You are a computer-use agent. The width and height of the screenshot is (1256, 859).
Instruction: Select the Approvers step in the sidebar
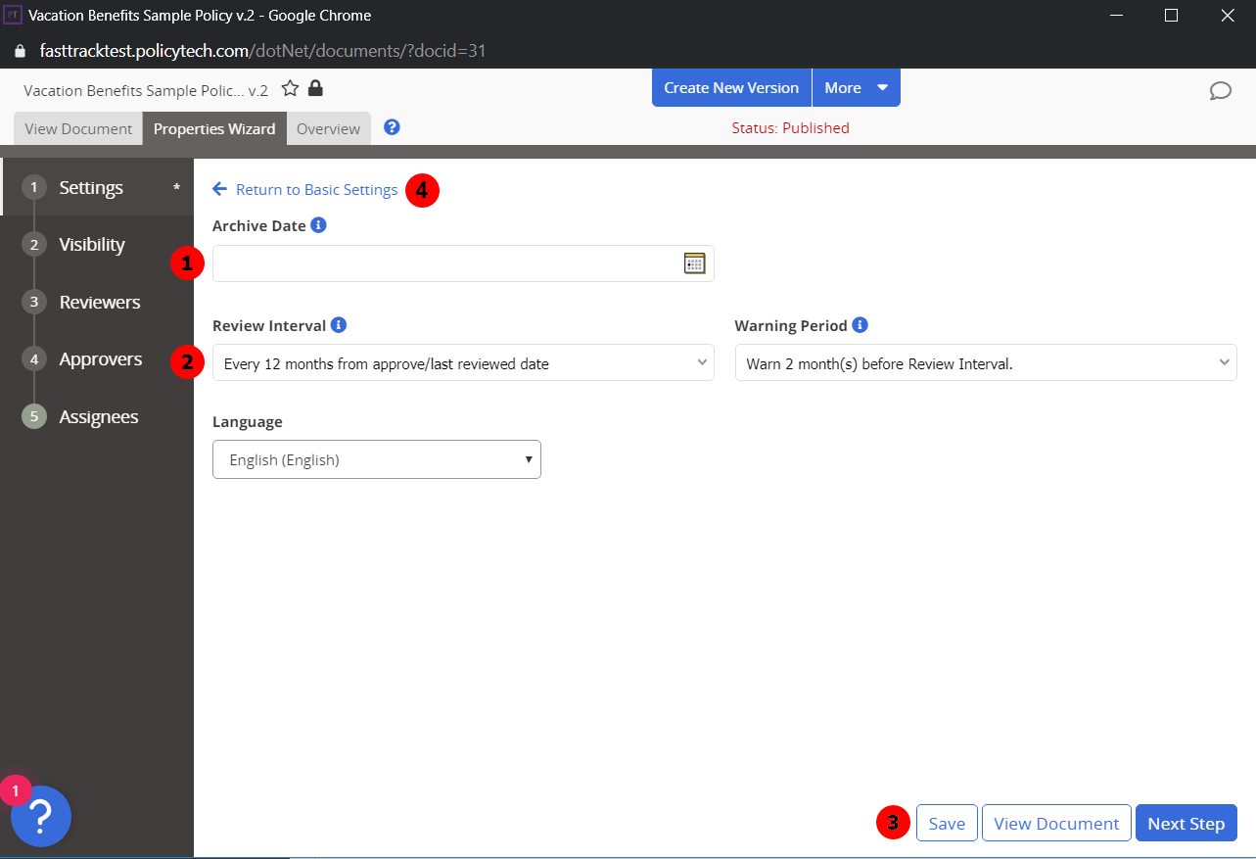(x=99, y=358)
